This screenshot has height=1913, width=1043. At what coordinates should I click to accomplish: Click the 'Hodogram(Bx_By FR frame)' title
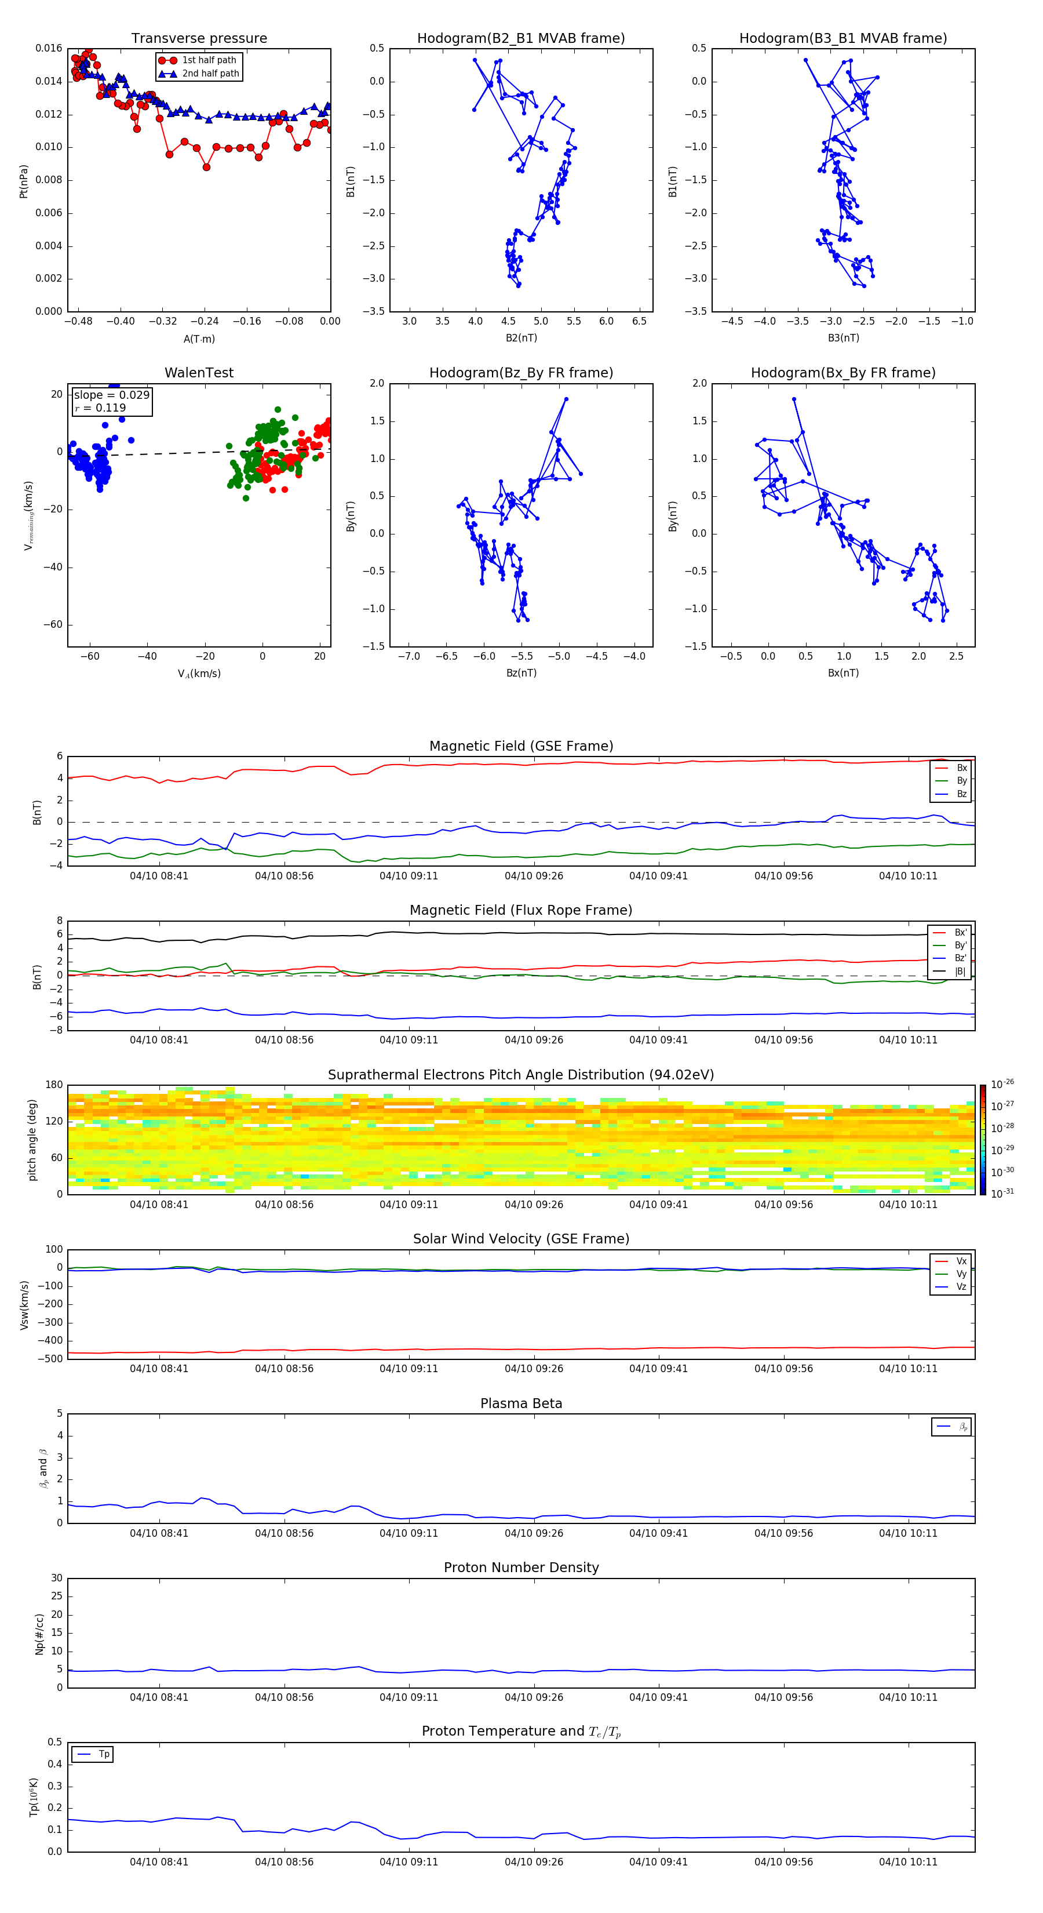(843, 373)
